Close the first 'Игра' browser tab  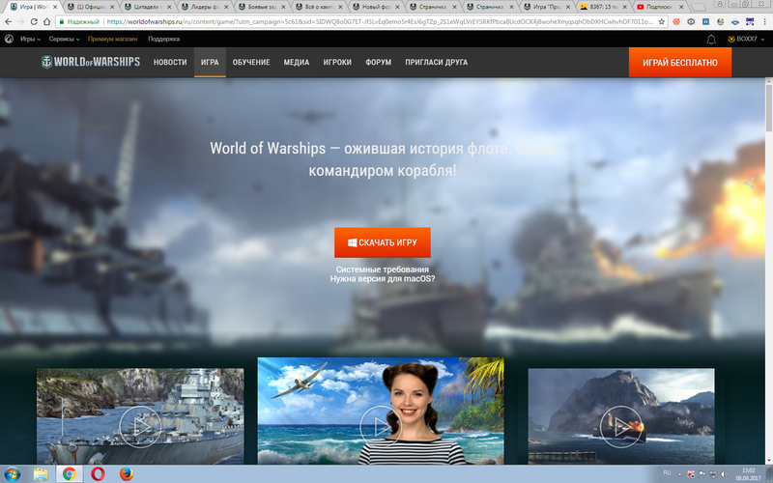pyautogui.click(x=55, y=7)
